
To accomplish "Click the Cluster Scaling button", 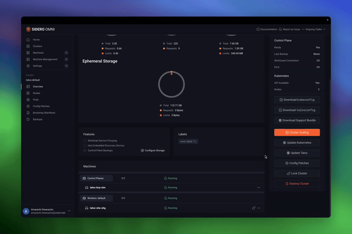I will [x=297, y=132].
